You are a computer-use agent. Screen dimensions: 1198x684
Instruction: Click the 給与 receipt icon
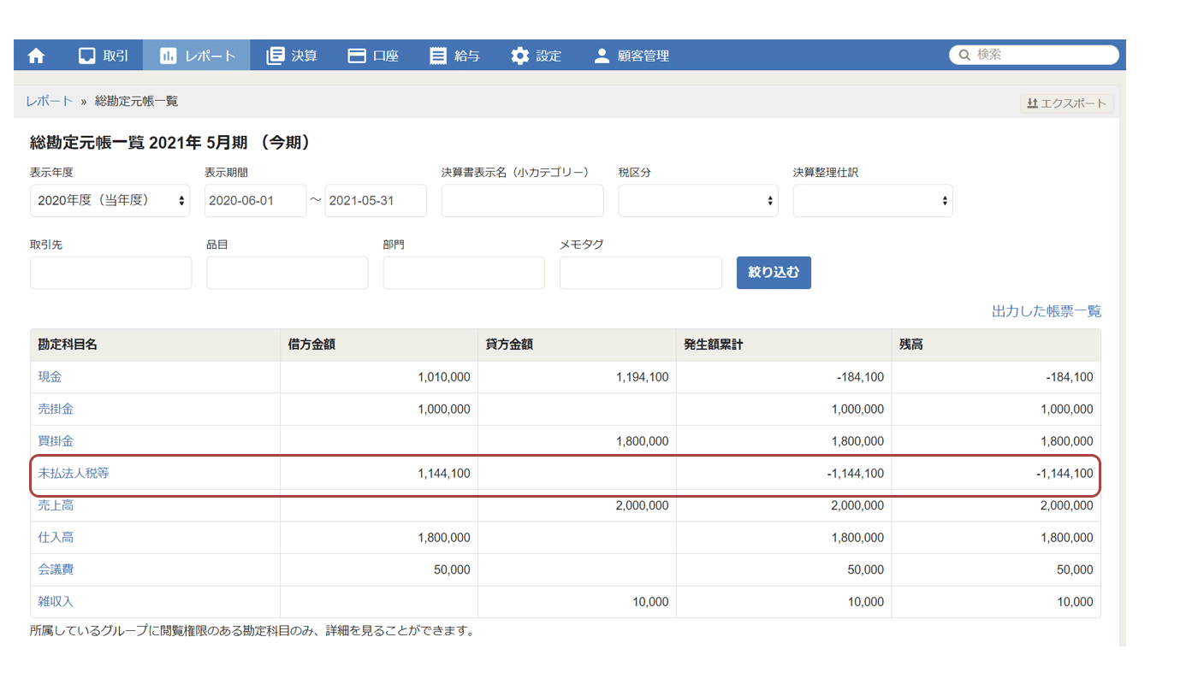click(x=438, y=56)
